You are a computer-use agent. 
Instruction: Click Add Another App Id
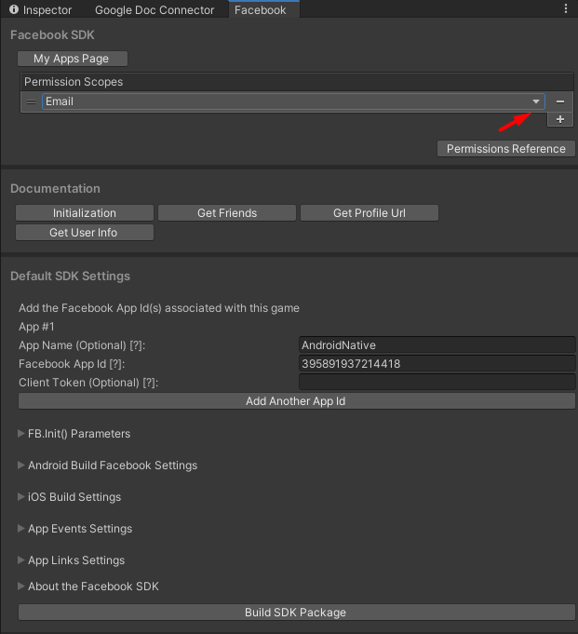297,401
